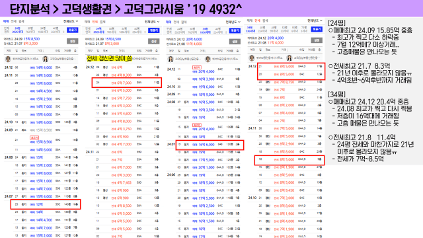This screenshot has width=423, height=238.
Task: Click 최고가 badge above 15억 8,500 in leftmost list
Action: (34, 138)
